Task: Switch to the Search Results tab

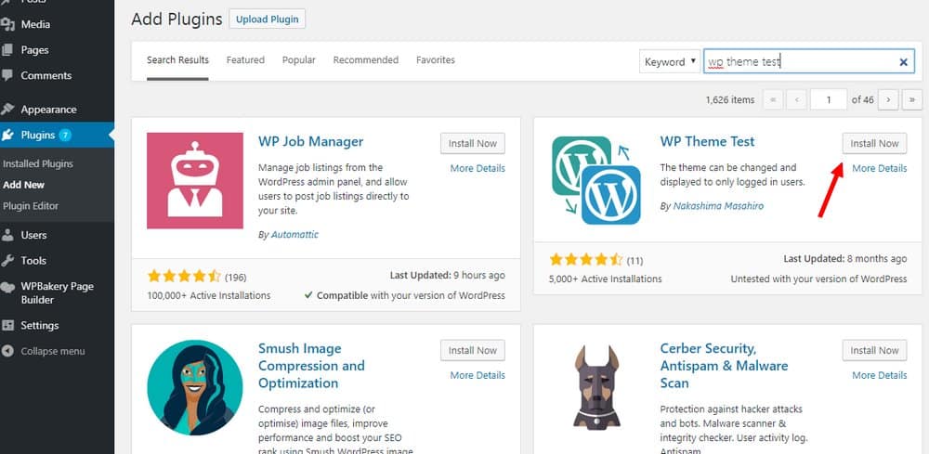Action: (x=177, y=59)
